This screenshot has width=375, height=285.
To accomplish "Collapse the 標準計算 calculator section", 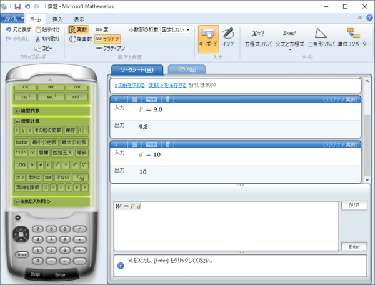I will tap(17, 121).
